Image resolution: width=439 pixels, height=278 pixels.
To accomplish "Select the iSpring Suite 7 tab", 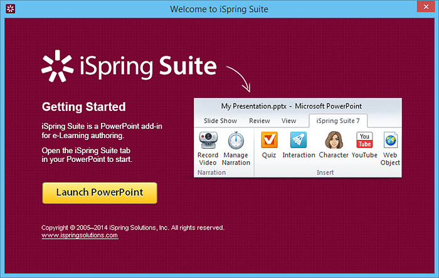I will 338,120.
